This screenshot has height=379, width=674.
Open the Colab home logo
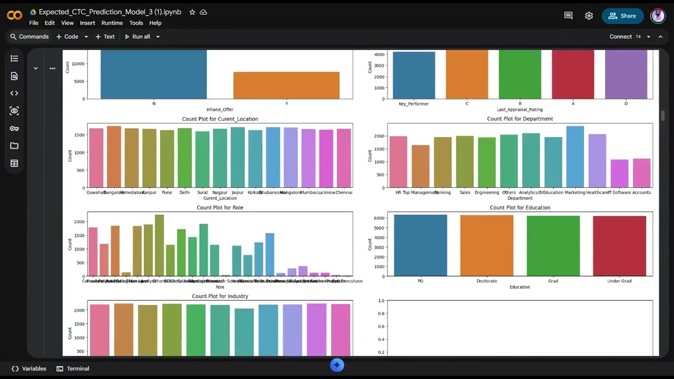click(x=14, y=15)
